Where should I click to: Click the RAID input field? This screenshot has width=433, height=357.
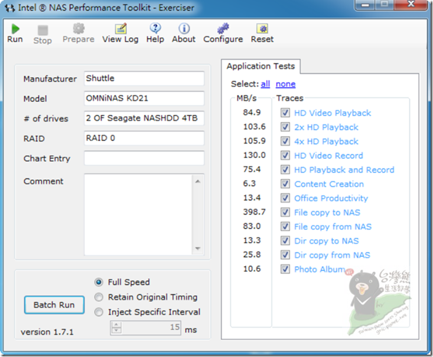click(144, 138)
